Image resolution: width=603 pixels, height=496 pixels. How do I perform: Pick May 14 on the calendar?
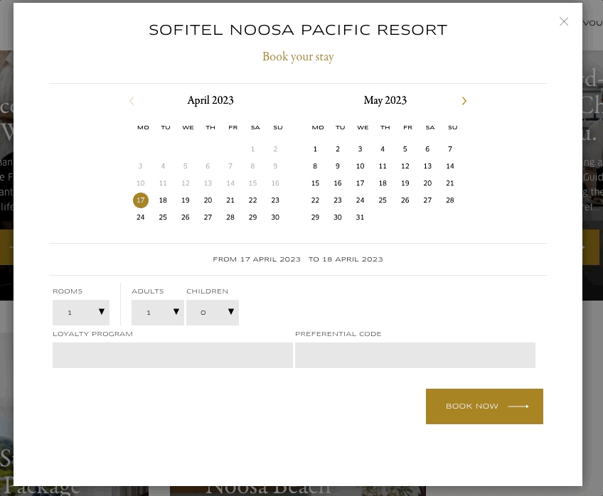tap(450, 166)
